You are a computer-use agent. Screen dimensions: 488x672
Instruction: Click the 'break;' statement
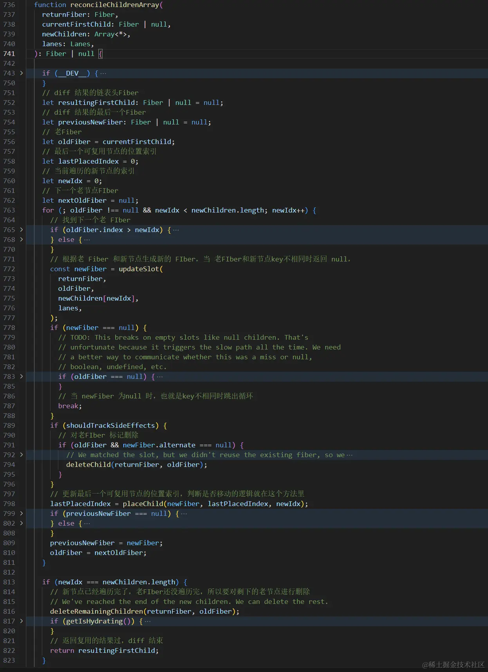(x=70, y=406)
